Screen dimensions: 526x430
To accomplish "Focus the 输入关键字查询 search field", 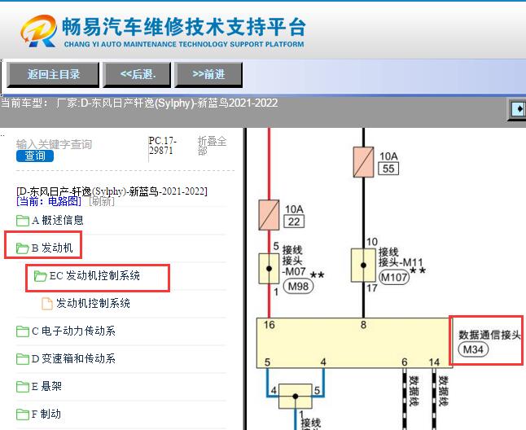I will pos(54,144).
